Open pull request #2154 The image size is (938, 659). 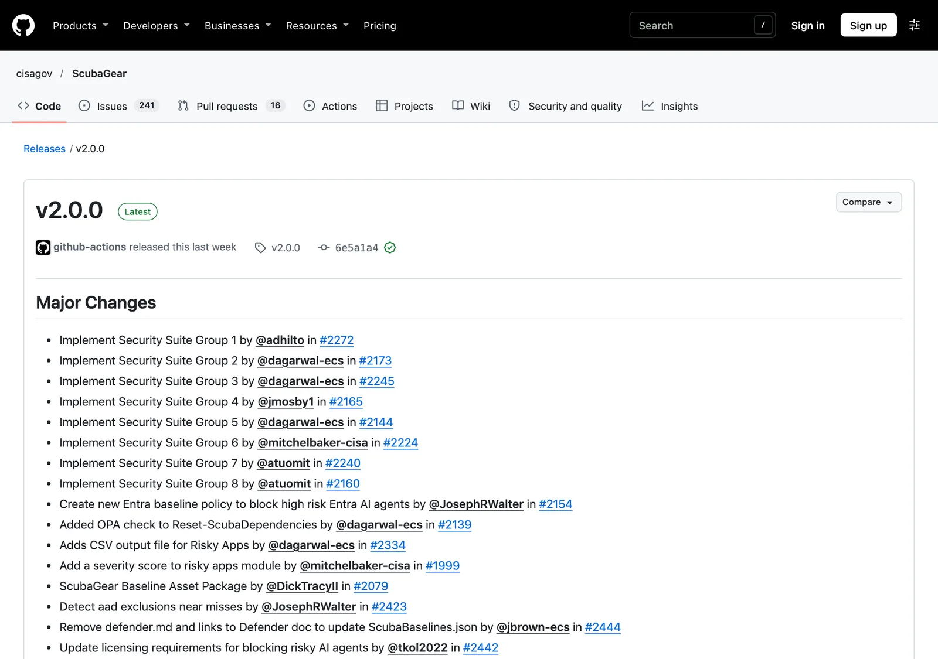tap(555, 504)
